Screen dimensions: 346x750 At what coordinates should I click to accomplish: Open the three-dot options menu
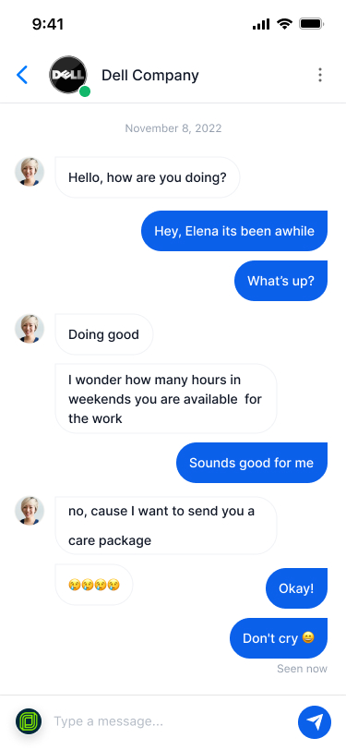(x=320, y=75)
